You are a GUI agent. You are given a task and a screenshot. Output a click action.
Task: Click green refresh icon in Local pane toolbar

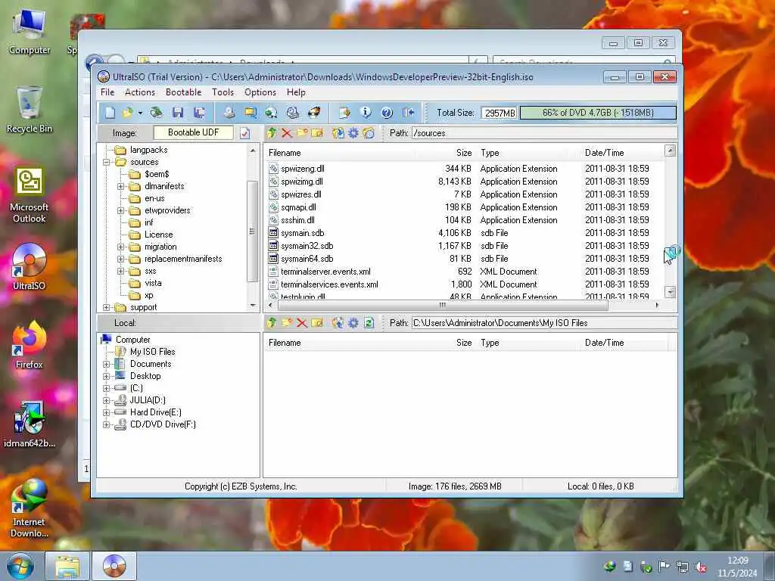369,322
